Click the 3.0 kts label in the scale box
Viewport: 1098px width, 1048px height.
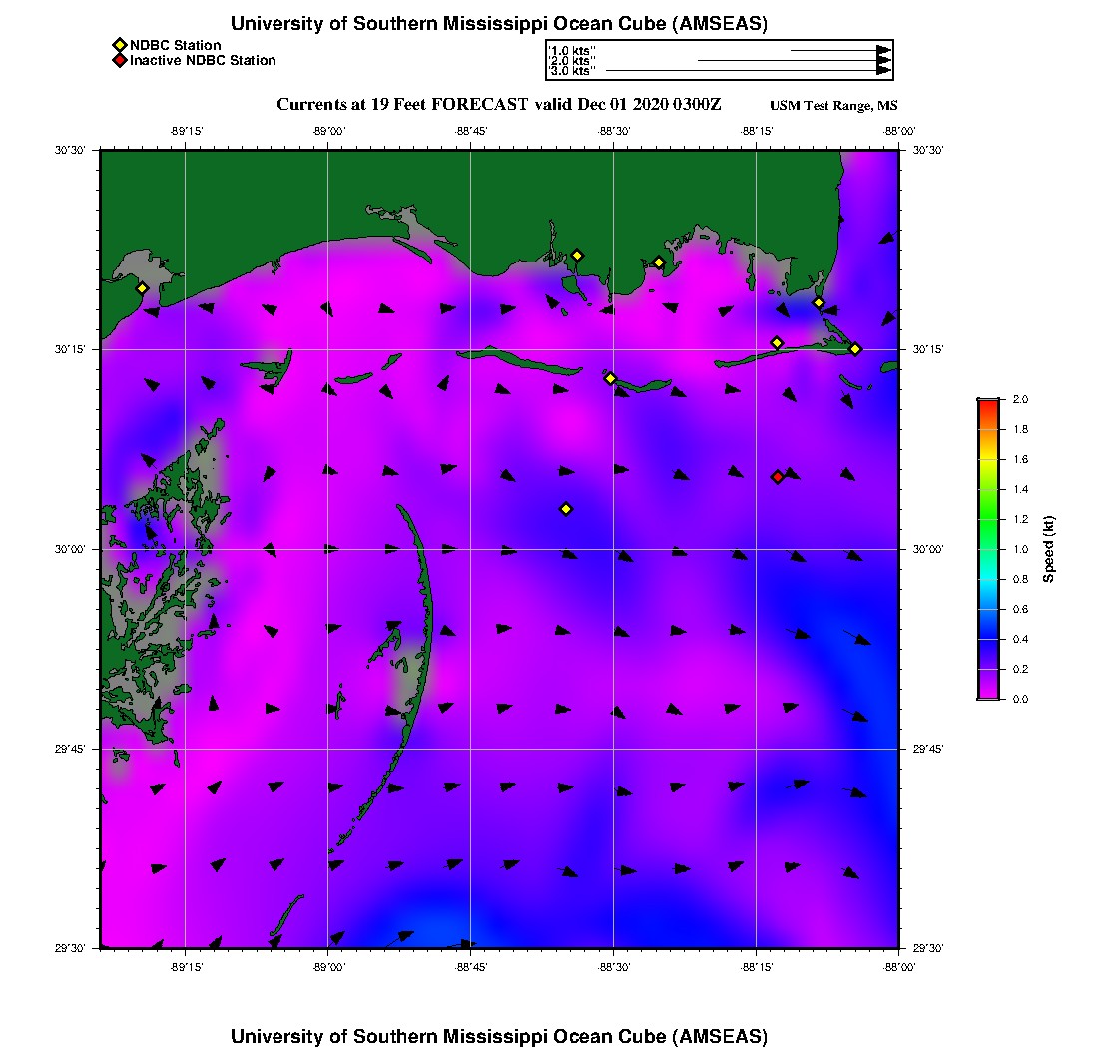572,71
